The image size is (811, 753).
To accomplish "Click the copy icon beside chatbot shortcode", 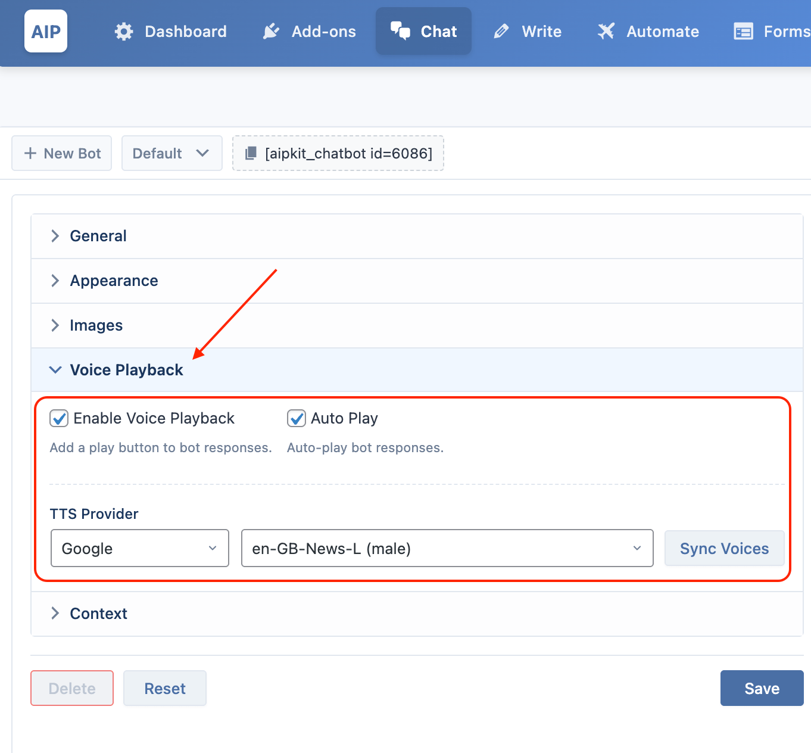I will click(251, 153).
